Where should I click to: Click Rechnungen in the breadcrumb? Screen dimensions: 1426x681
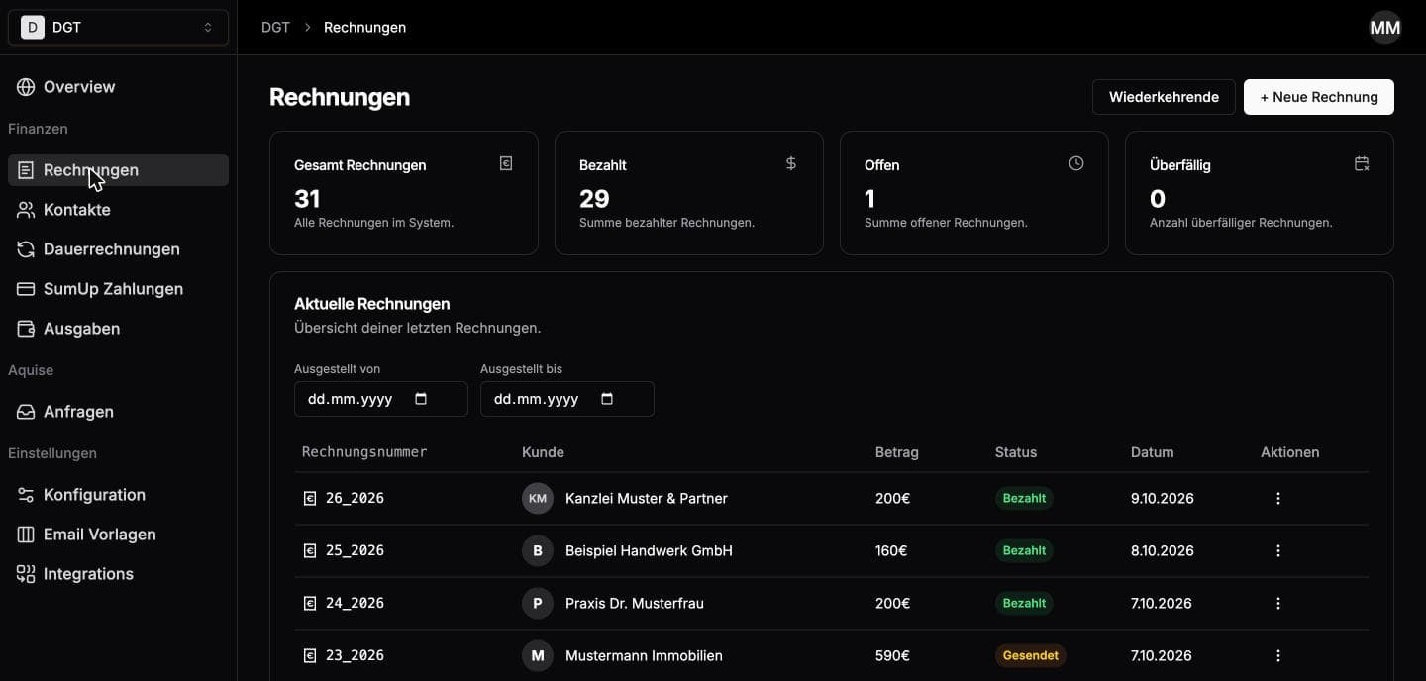[x=364, y=28]
